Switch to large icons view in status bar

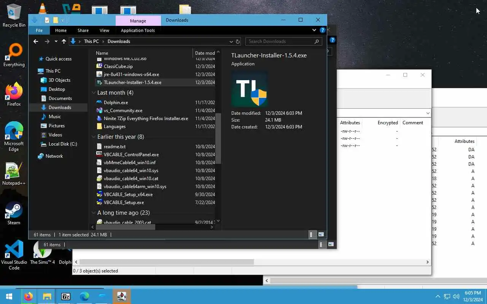click(321, 234)
